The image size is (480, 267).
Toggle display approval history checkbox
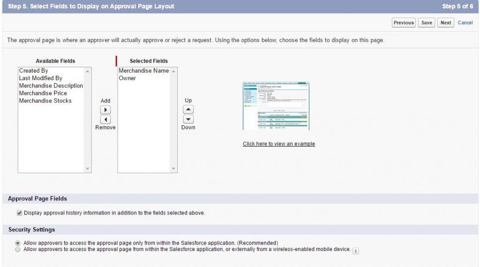(19, 213)
